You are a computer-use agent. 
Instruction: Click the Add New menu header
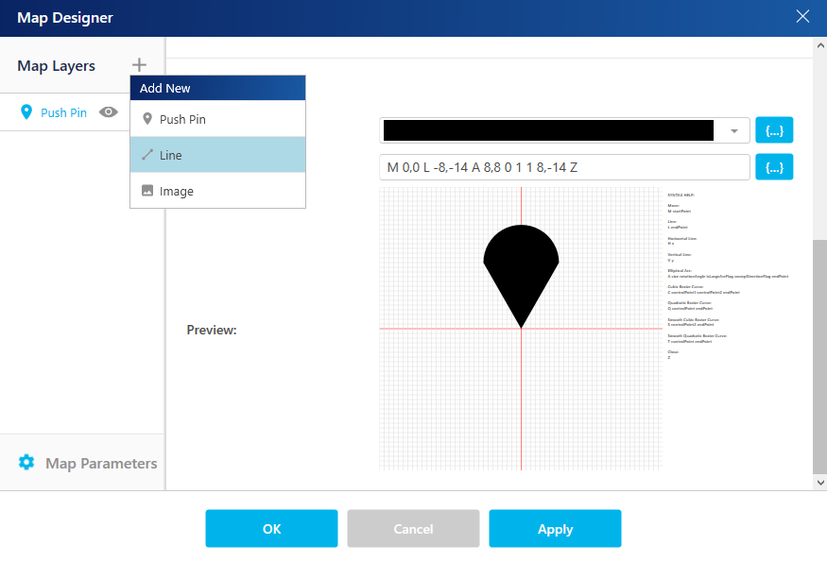[x=217, y=88]
